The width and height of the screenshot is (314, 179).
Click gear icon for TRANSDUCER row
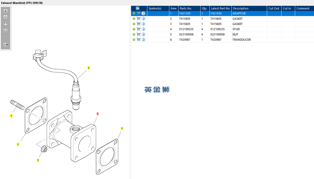pos(134,40)
